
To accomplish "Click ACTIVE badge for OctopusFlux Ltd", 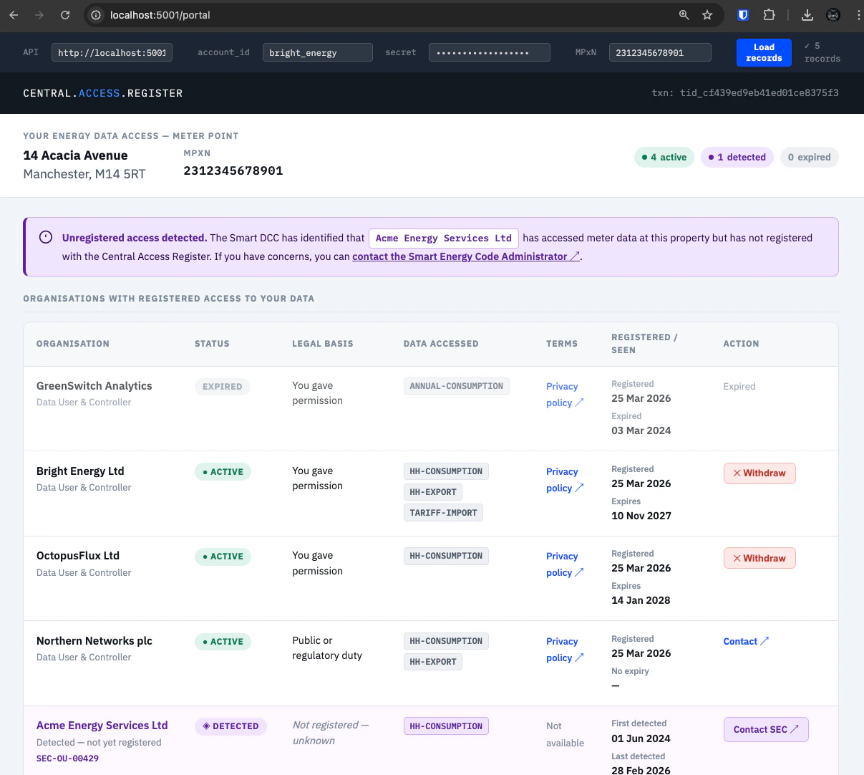I will 223,557.
